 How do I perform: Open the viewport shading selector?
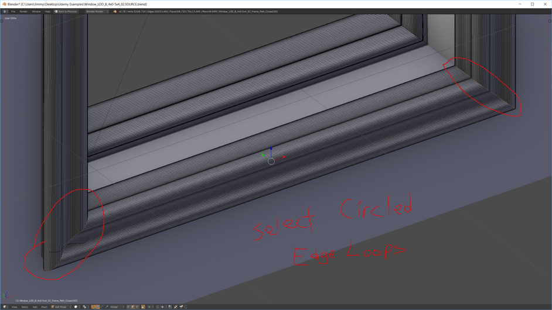click(x=77, y=307)
